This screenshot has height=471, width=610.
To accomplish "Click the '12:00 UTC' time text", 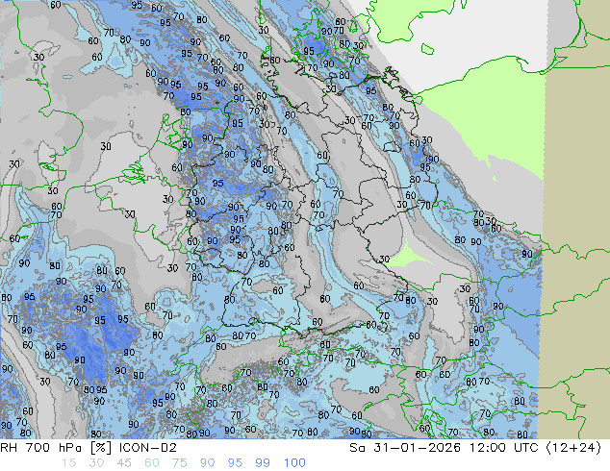I will [503, 448].
